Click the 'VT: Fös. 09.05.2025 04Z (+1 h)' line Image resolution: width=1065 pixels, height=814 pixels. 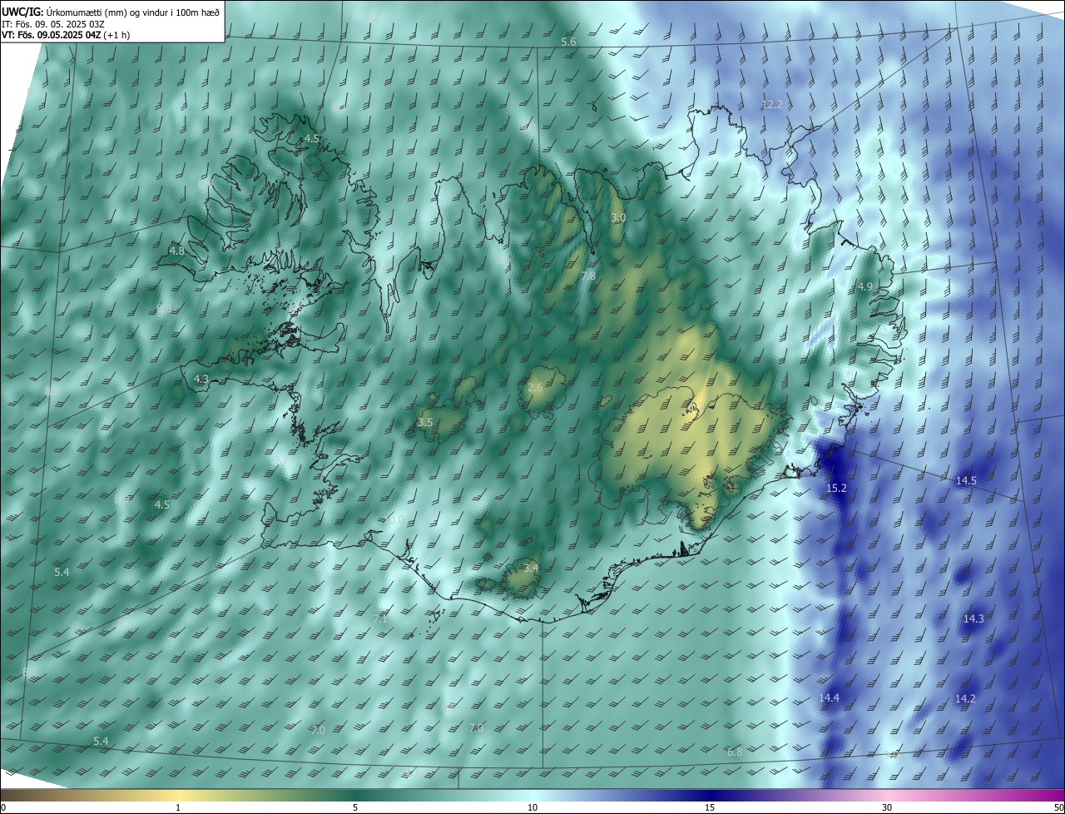tap(66, 35)
